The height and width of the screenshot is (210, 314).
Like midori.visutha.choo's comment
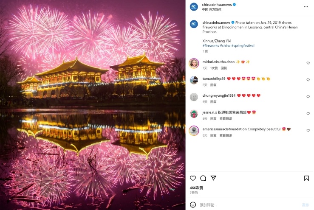[308, 63]
